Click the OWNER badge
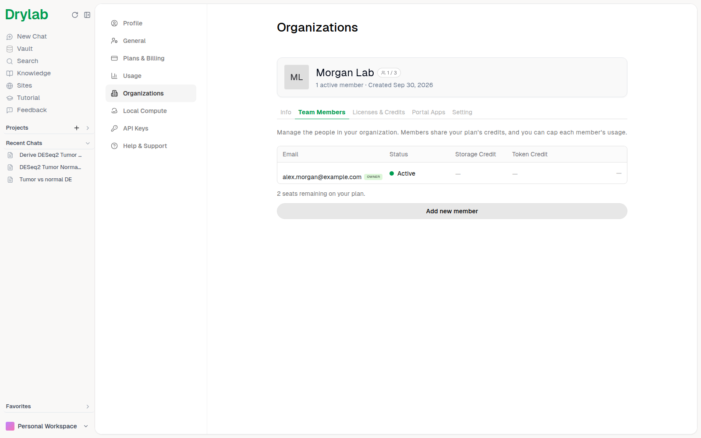The width and height of the screenshot is (701, 438). coord(373,177)
